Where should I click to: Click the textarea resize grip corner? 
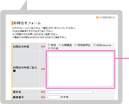coord(112,85)
